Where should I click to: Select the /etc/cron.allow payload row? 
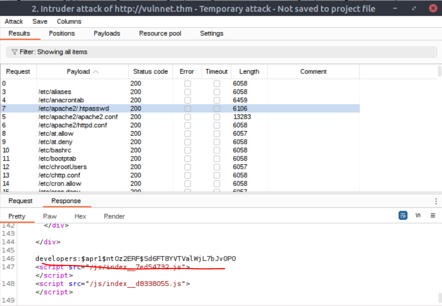tap(180, 184)
